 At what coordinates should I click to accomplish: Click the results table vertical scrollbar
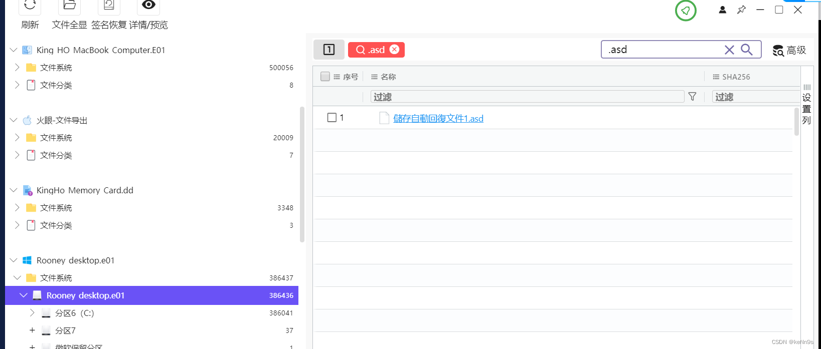click(796, 121)
